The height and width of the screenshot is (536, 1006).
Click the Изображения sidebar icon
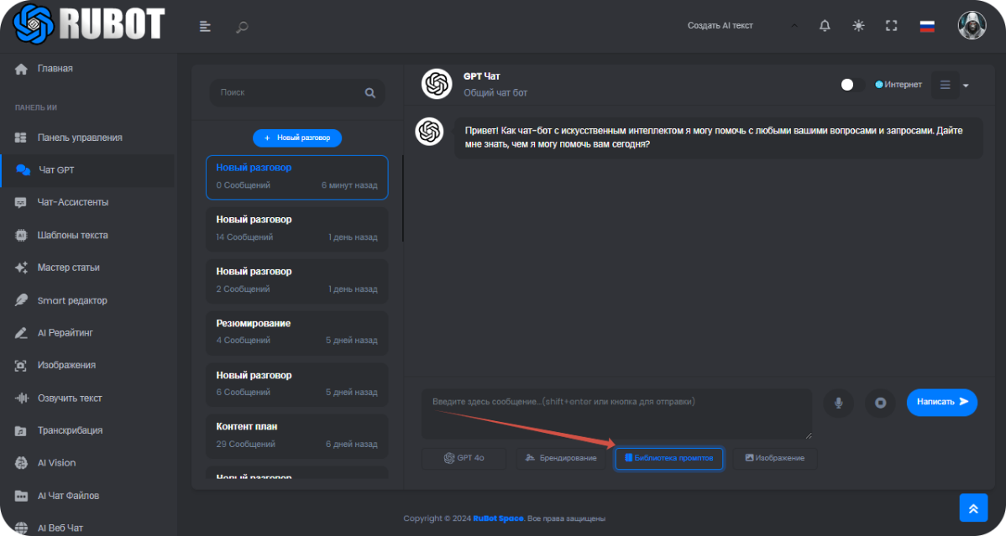(21, 366)
